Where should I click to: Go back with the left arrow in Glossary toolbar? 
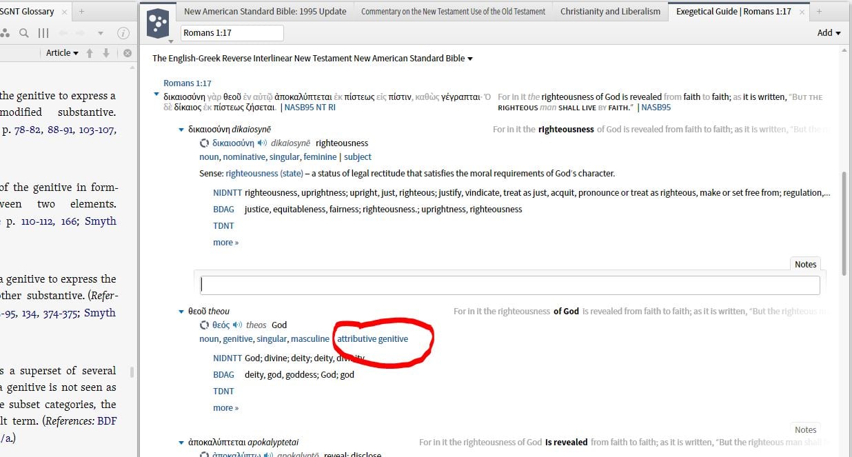coord(63,33)
